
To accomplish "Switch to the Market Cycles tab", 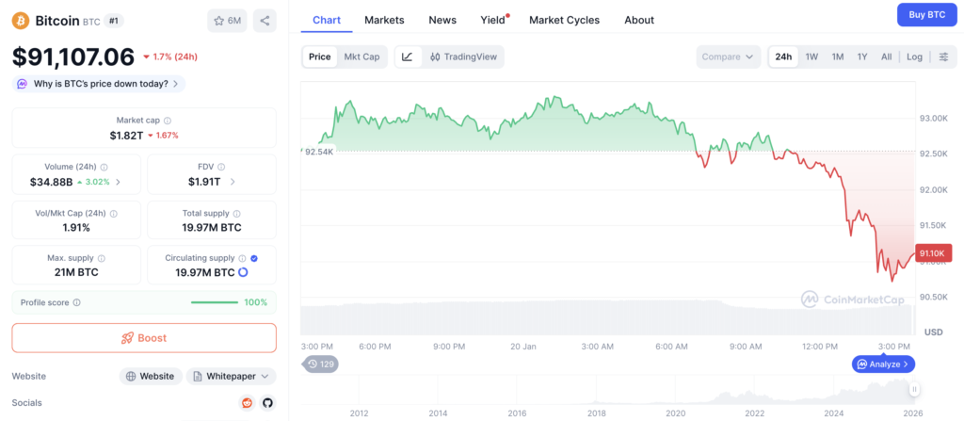I will pos(564,20).
